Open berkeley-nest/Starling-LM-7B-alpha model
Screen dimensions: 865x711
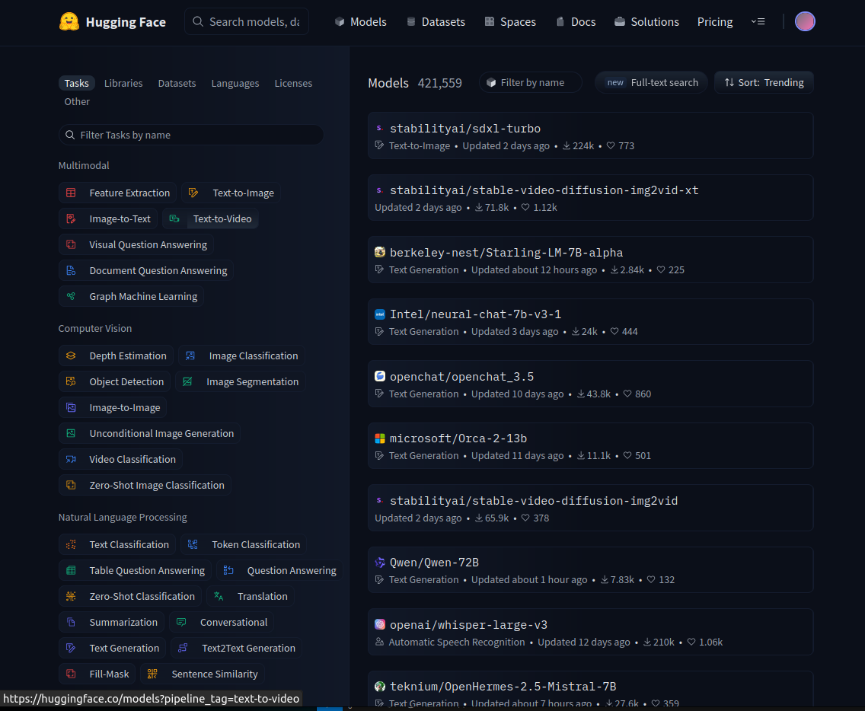coord(590,260)
